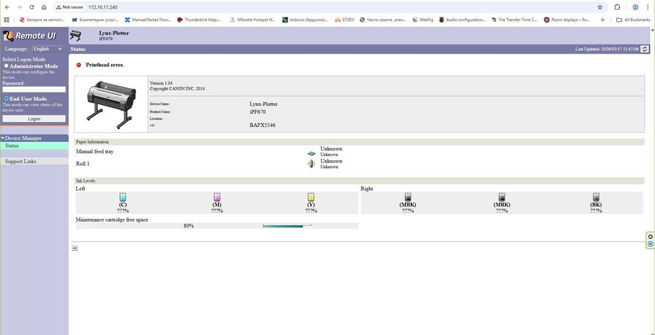Show more bookmarks with the chevron
The height and width of the screenshot is (335, 655).
pyautogui.click(x=603, y=20)
